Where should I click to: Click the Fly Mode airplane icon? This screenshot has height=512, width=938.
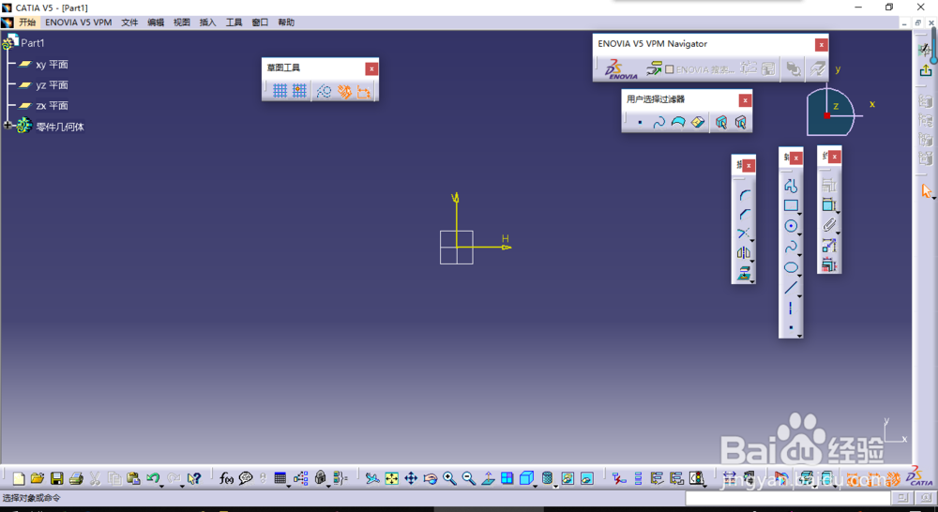point(372,478)
